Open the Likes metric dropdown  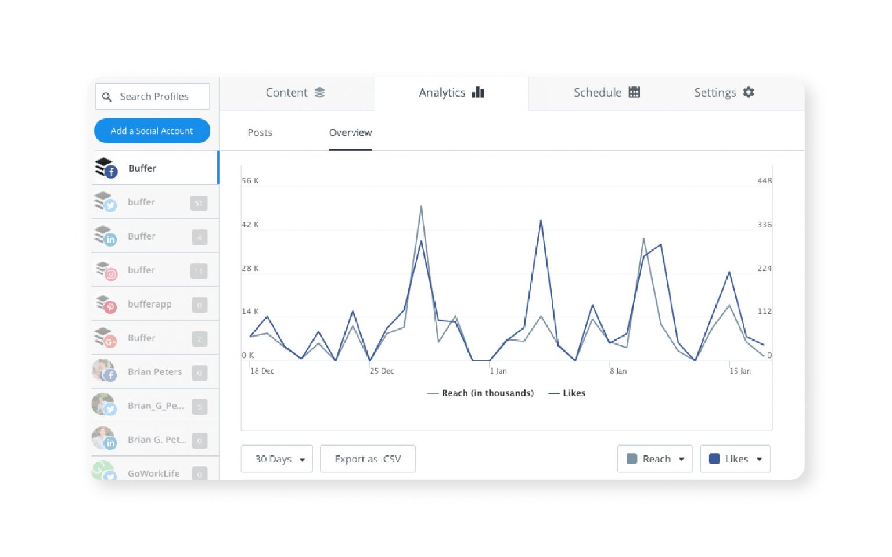click(735, 459)
